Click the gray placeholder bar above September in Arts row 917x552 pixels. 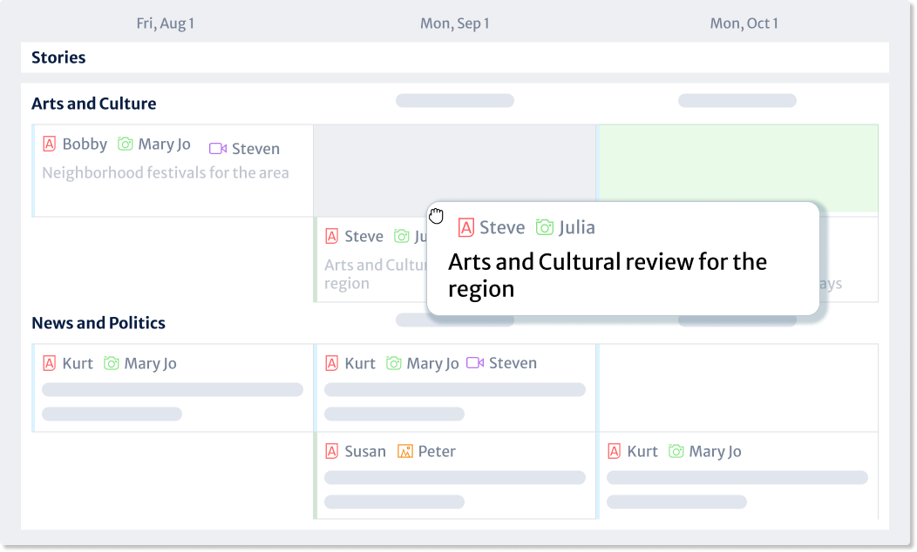point(454,100)
